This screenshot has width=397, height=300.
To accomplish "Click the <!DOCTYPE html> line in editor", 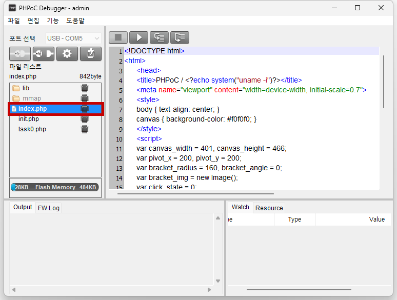I will pyautogui.click(x=251, y=51).
